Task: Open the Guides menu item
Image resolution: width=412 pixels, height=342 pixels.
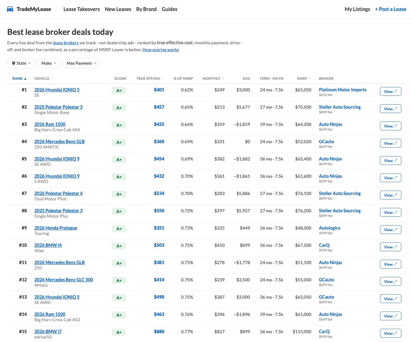Action: (x=170, y=9)
